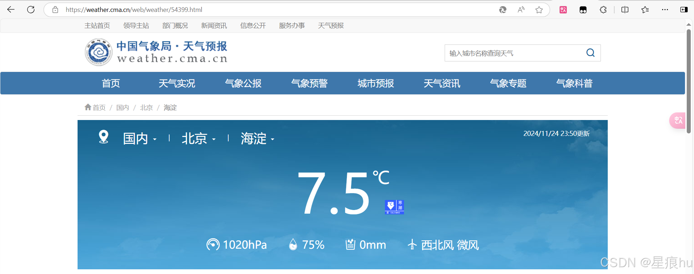Click the 0mm precipitation value
The image size is (694, 274).
373,245
